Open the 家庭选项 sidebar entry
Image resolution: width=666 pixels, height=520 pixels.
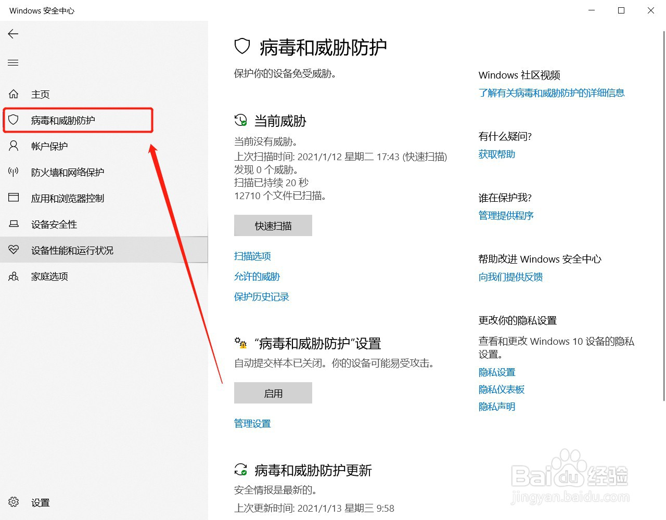coord(49,276)
